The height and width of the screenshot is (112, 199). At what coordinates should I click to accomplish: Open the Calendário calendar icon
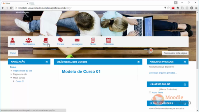tap(109, 40)
